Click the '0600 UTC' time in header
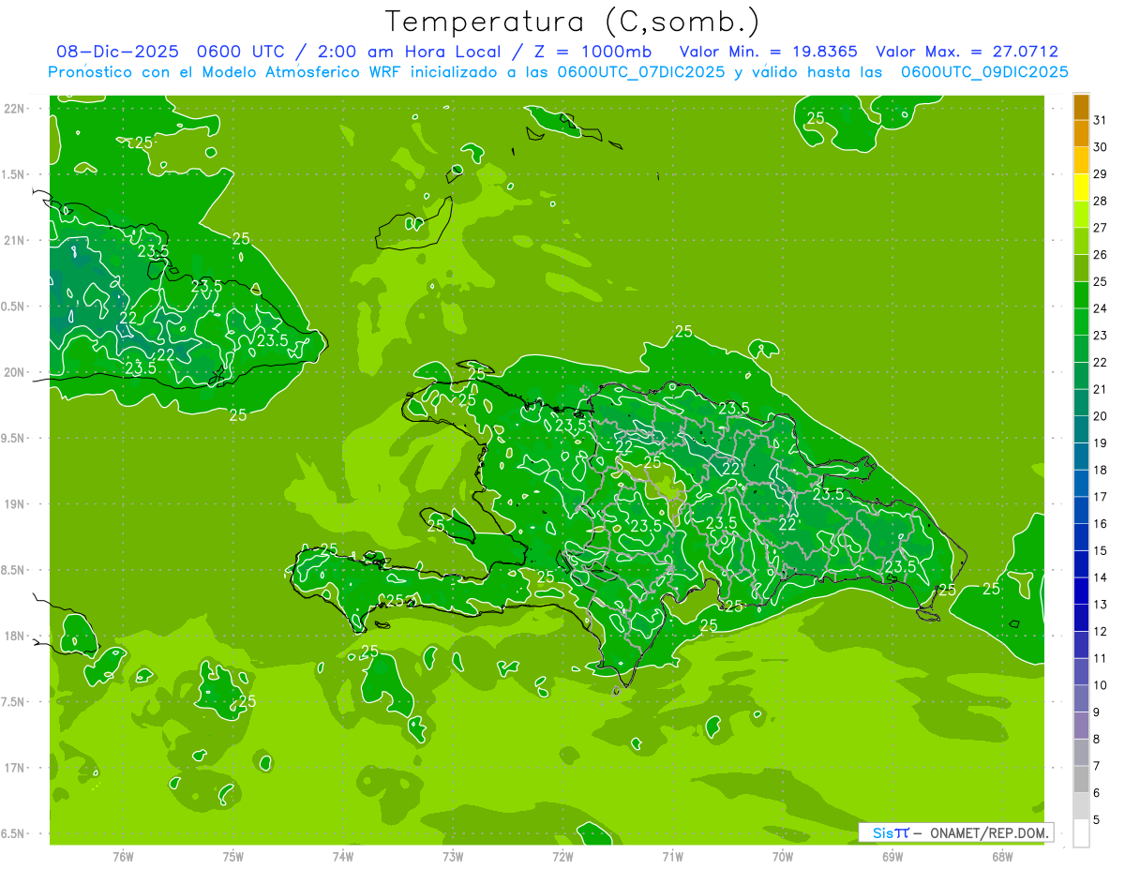The image size is (1125, 869). click(x=240, y=52)
